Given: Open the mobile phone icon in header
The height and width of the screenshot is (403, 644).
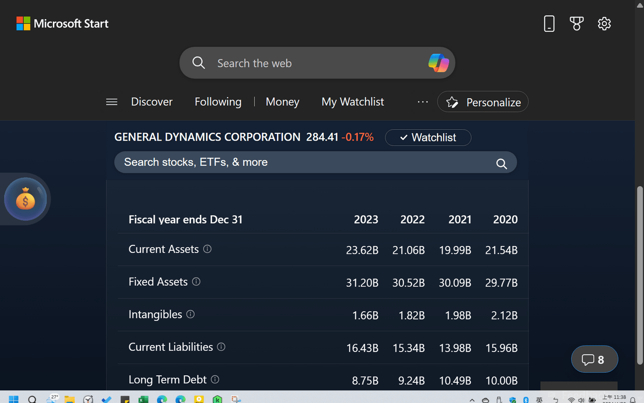Looking at the screenshot, I should (x=549, y=24).
